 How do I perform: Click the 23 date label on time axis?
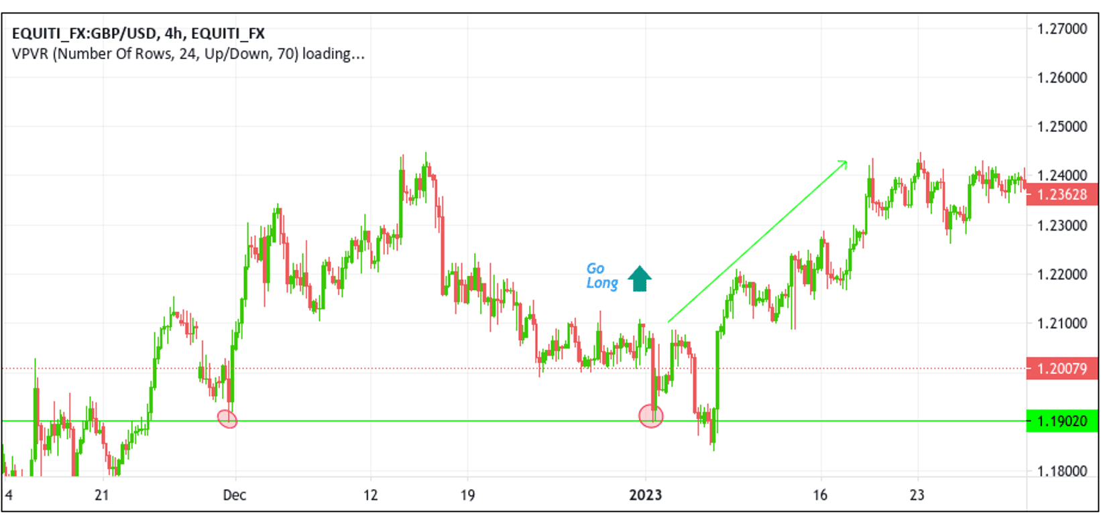917,495
